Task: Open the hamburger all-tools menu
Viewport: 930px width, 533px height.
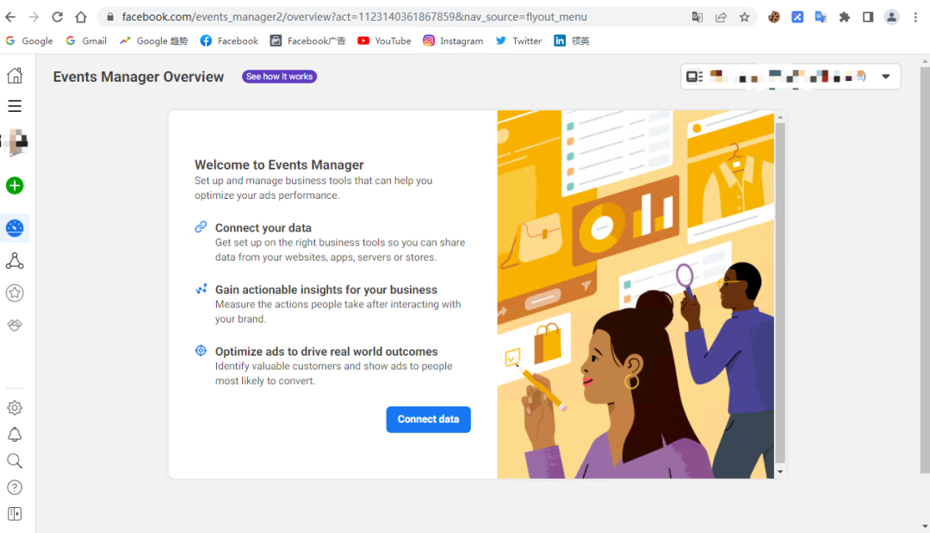Action: coord(15,106)
